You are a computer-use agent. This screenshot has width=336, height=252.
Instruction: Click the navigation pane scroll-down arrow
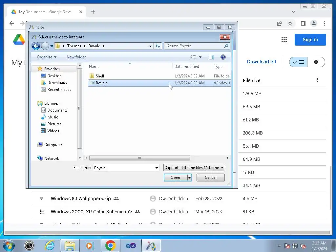[x=80, y=158]
